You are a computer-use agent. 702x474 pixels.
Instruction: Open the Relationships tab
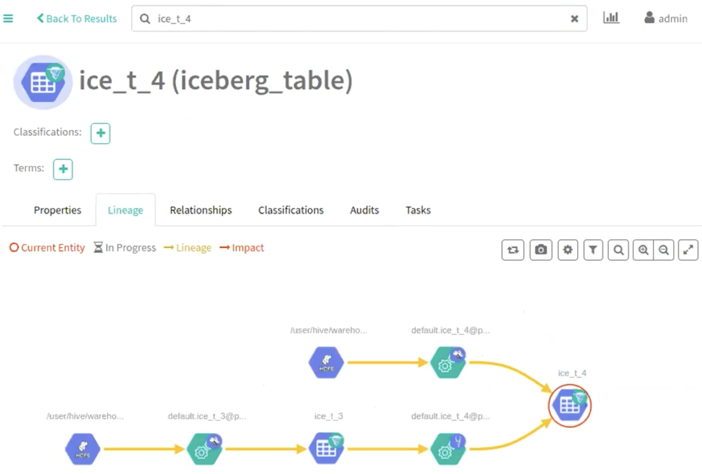click(x=201, y=210)
